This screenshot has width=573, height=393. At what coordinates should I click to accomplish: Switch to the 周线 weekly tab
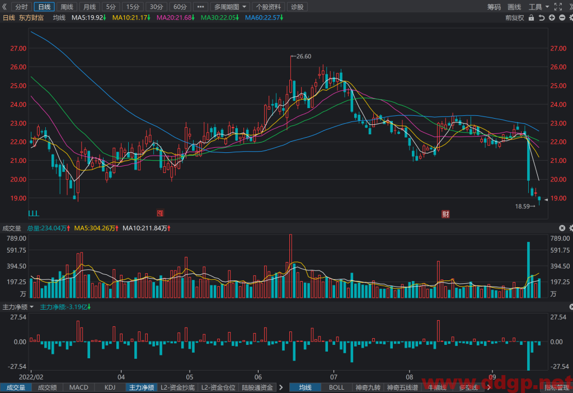click(x=67, y=7)
